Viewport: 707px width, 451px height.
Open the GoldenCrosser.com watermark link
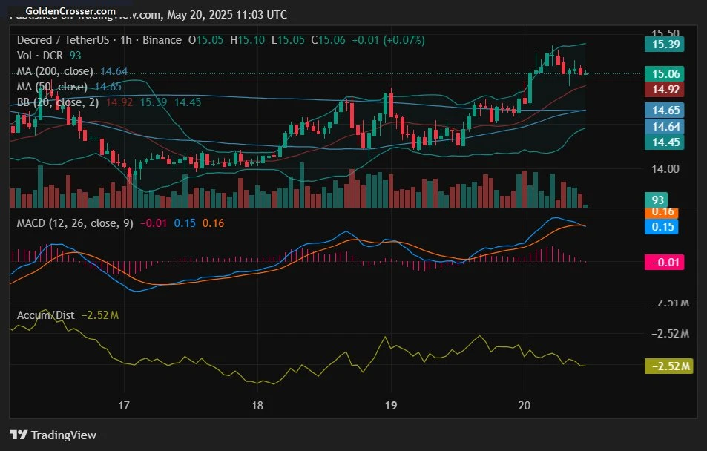(x=71, y=11)
